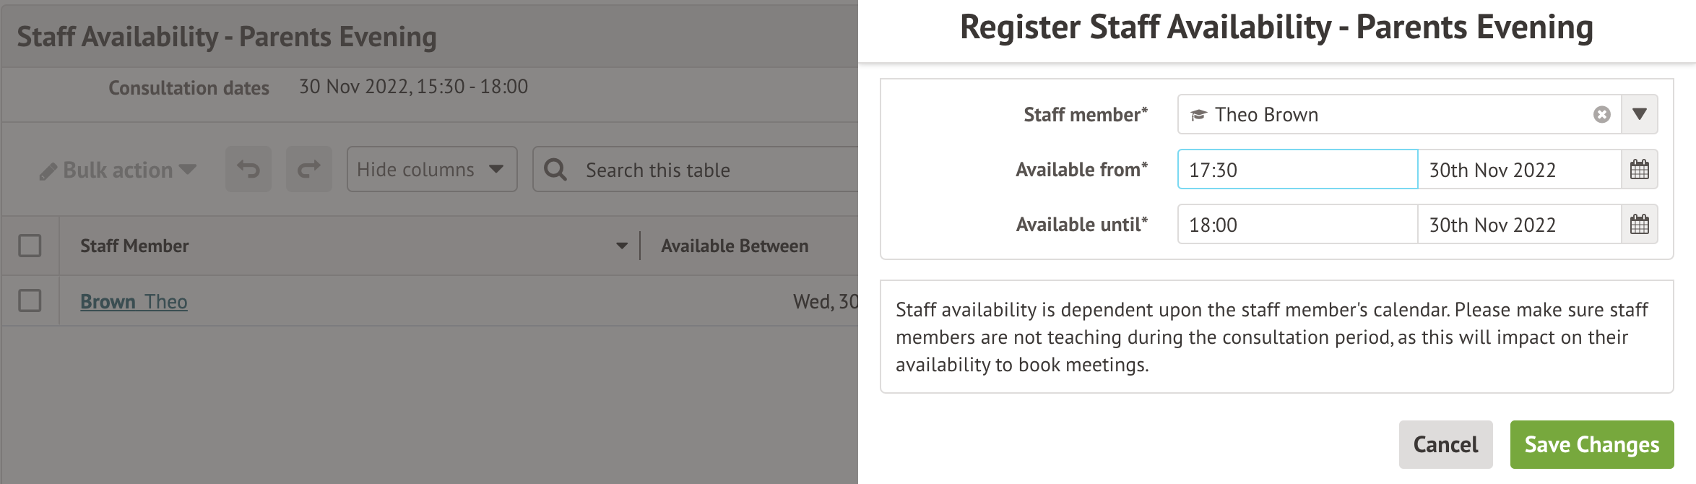Image resolution: width=1696 pixels, height=484 pixels.
Task: Open Staff Member column sort menu
Action: [621, 246]
